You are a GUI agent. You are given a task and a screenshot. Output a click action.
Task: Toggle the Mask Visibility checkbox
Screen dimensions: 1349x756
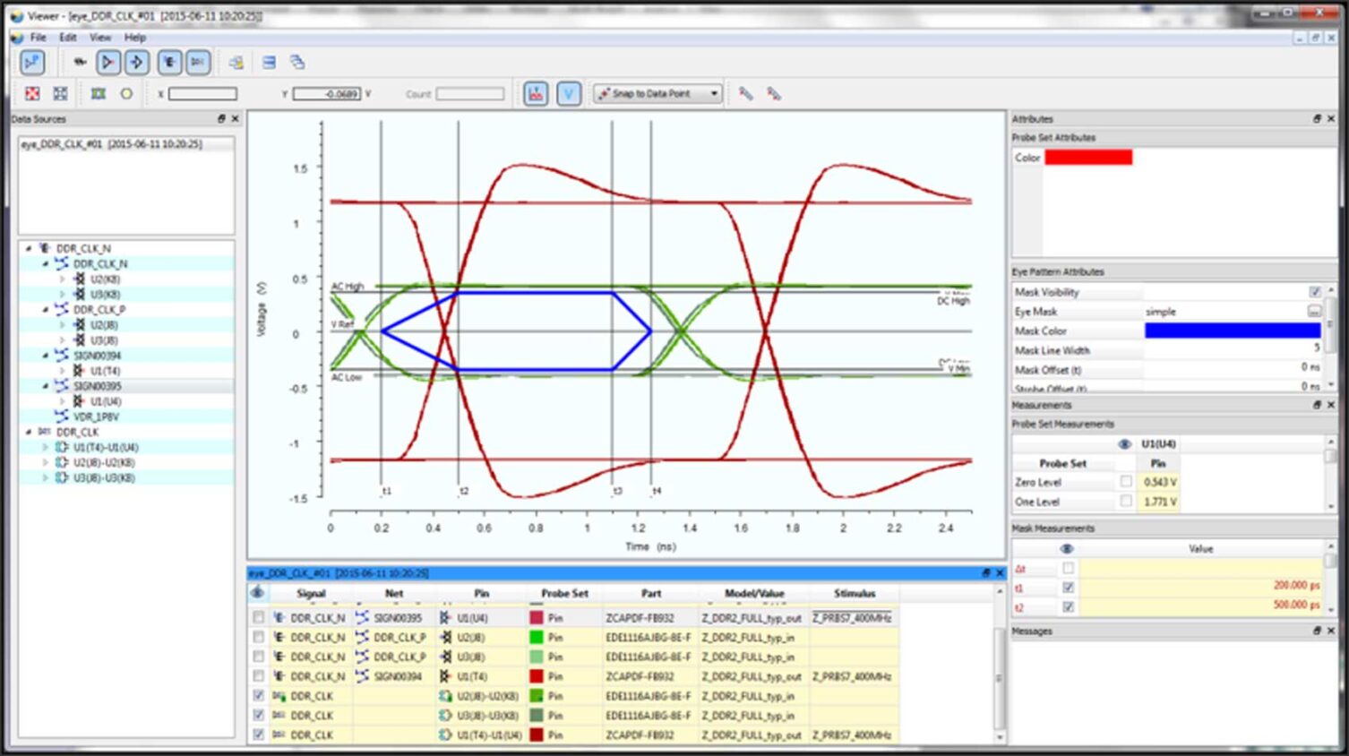click(x=1314, y=292)
